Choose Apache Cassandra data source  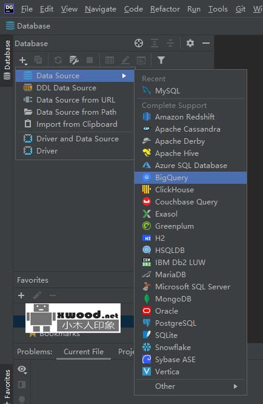click(x=190, y=129)
